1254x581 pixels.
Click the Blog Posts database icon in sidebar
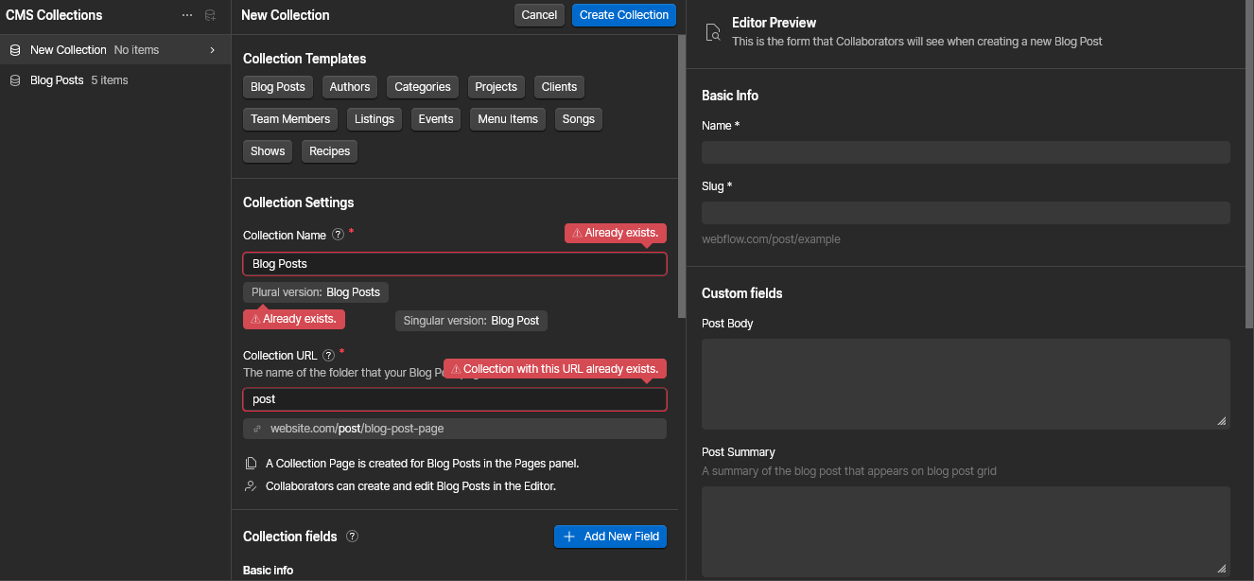(15, 80)
